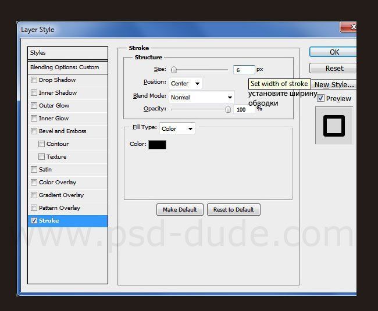Check the Texture checkbox
The width and height of the screenshot is (378, 311).
tap(41, 156)
